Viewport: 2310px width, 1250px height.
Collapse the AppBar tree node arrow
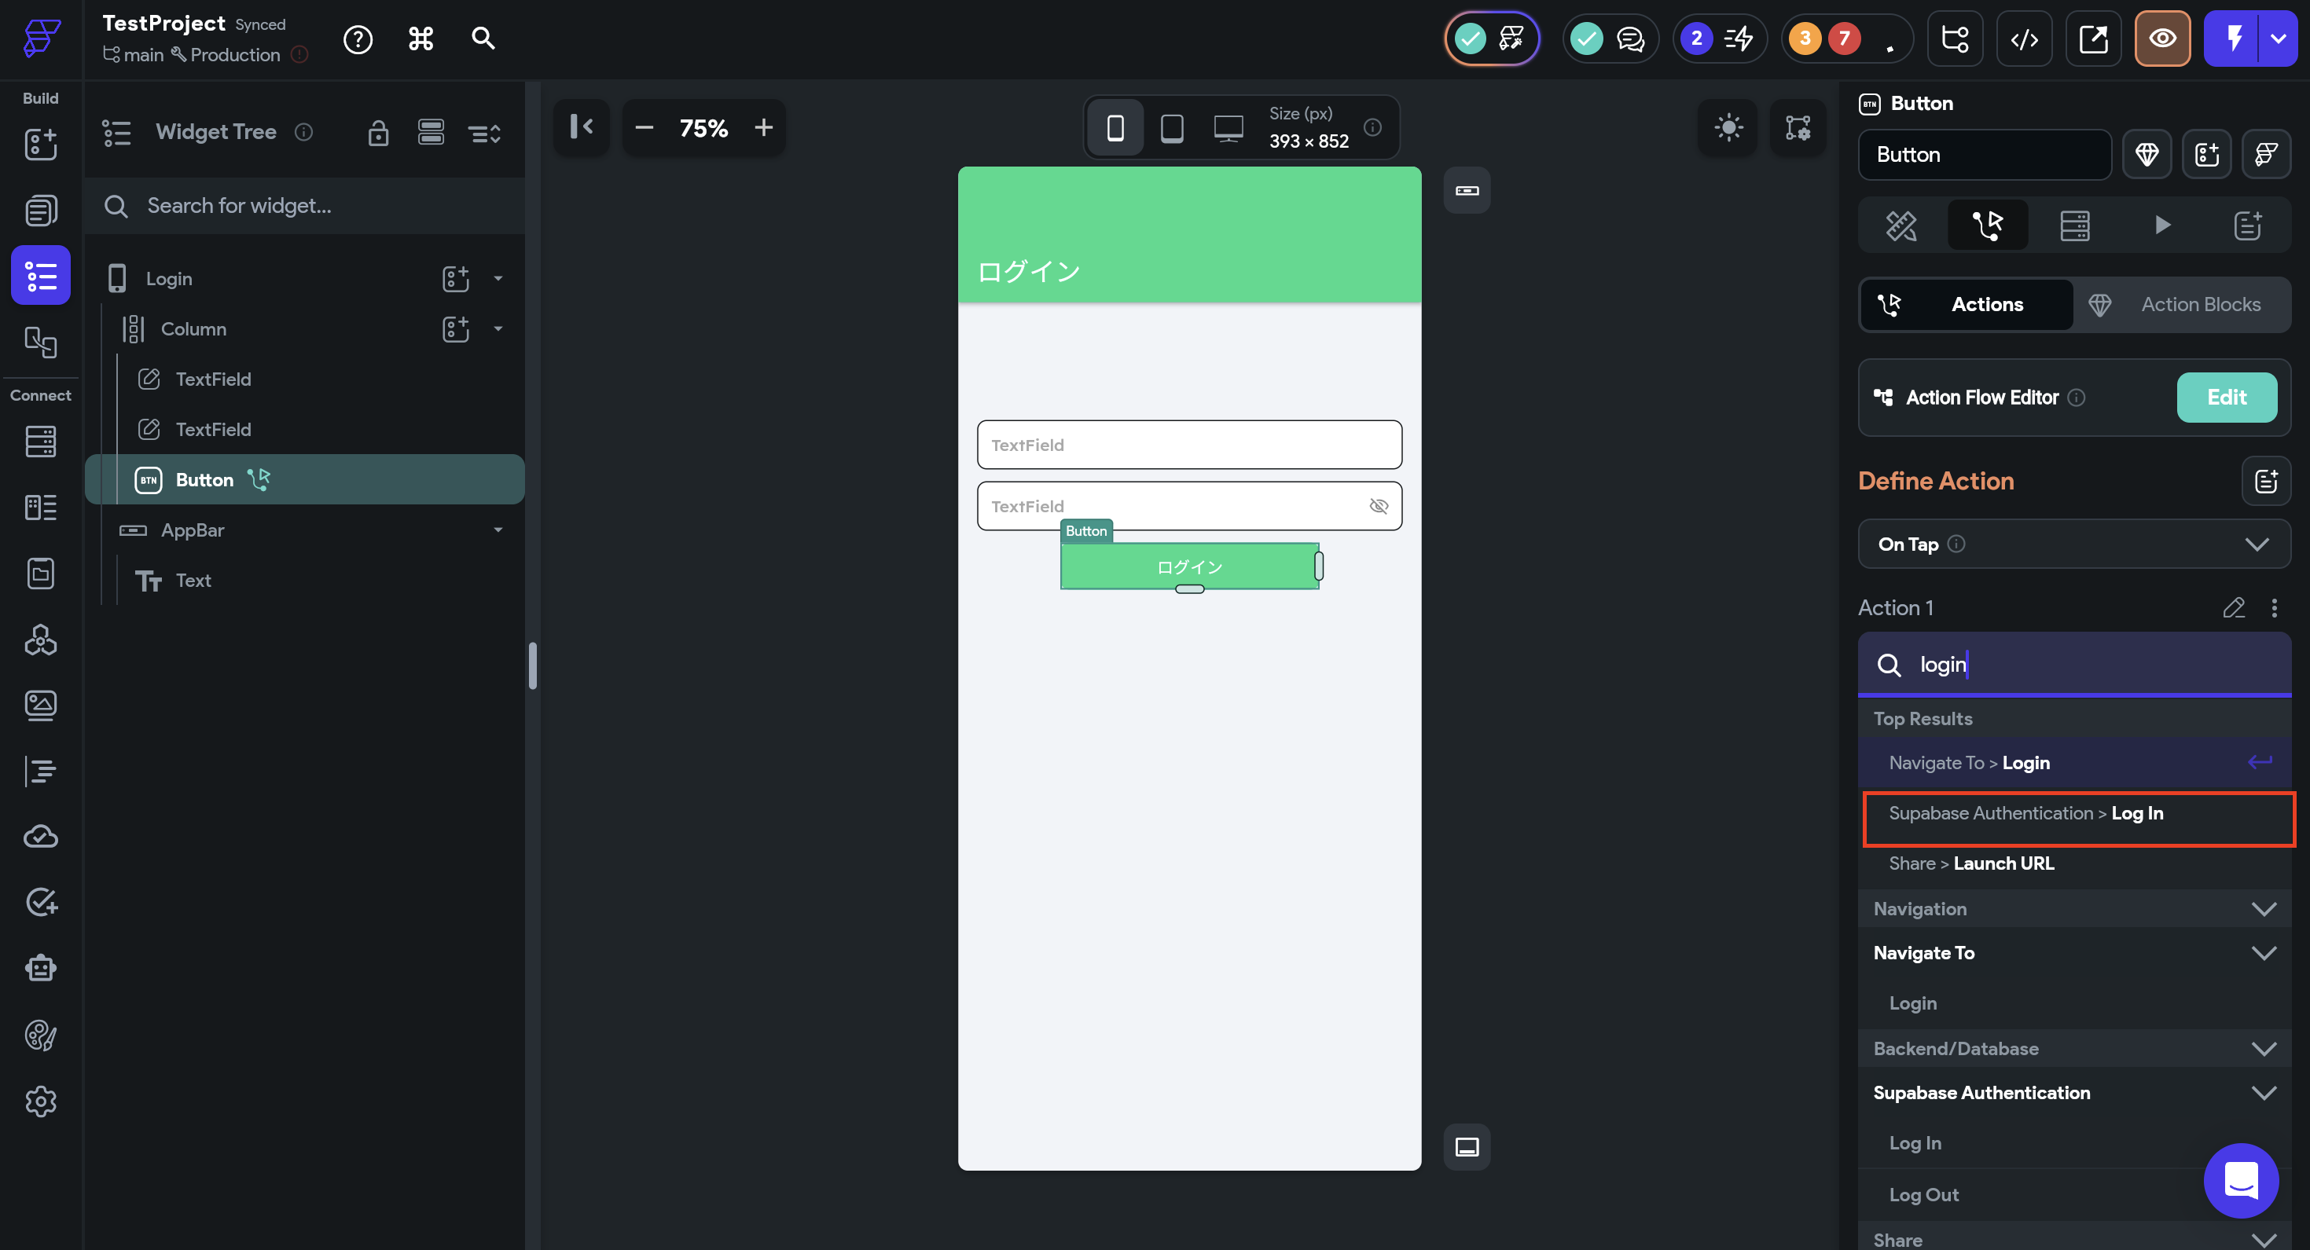[498, 530]
